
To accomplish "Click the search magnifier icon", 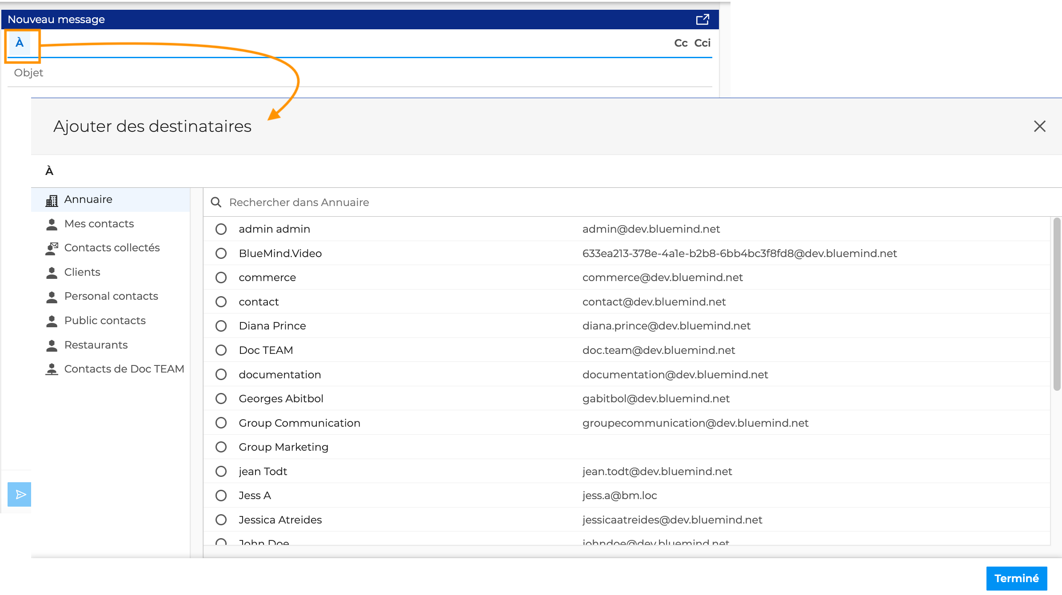I will [x=216, y=202].
